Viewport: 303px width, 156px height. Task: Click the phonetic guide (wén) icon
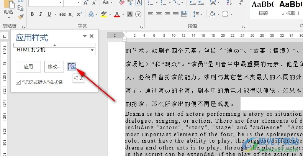coord(131,2)
